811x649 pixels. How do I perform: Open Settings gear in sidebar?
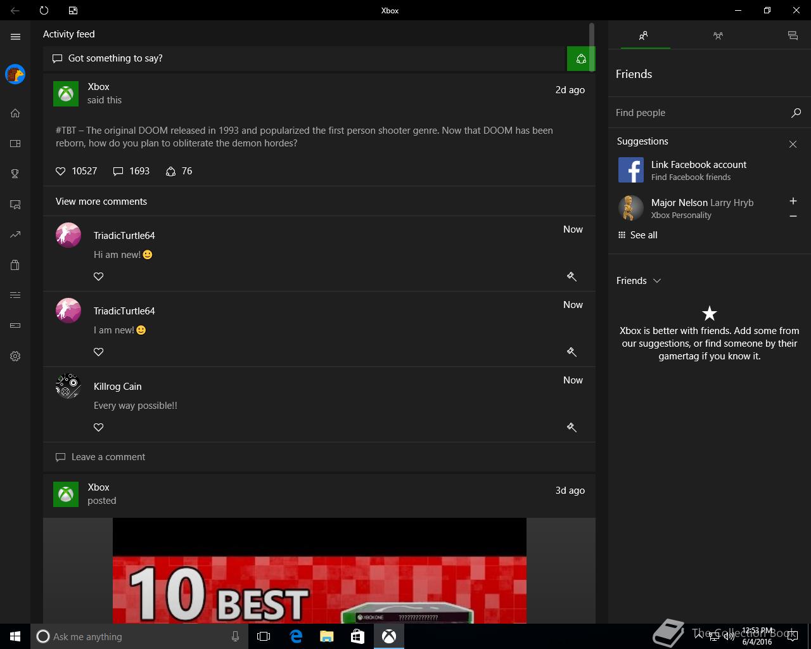point(15,356)
